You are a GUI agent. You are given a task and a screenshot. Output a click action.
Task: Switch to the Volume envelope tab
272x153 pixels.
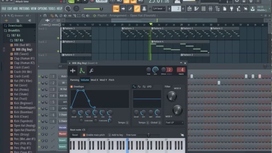pos(85,80)
